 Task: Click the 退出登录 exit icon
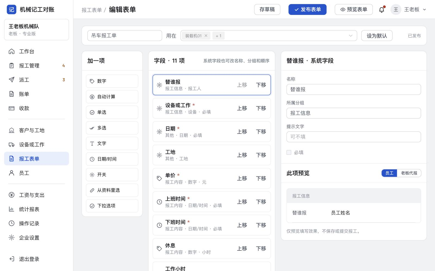(11, 259)
